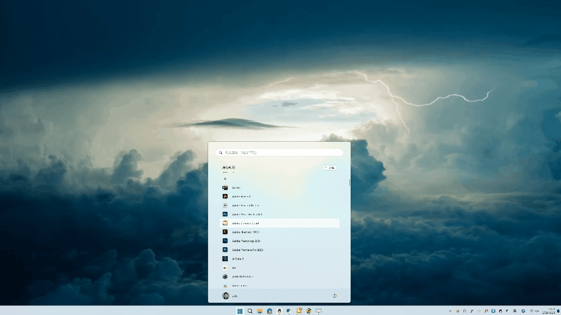Open the taskbar clock and date
The height and width of the screenshot is (315, 561).
tap(551, 311)
